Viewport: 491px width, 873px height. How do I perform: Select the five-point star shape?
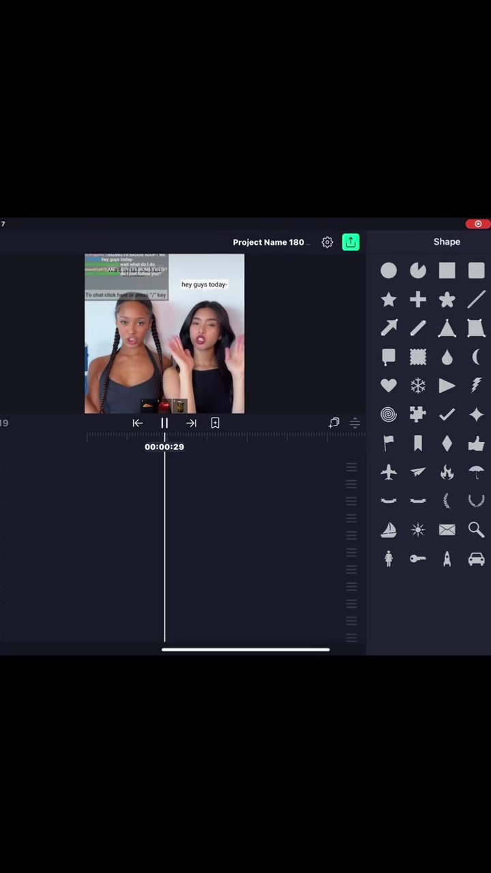point(389,299)
